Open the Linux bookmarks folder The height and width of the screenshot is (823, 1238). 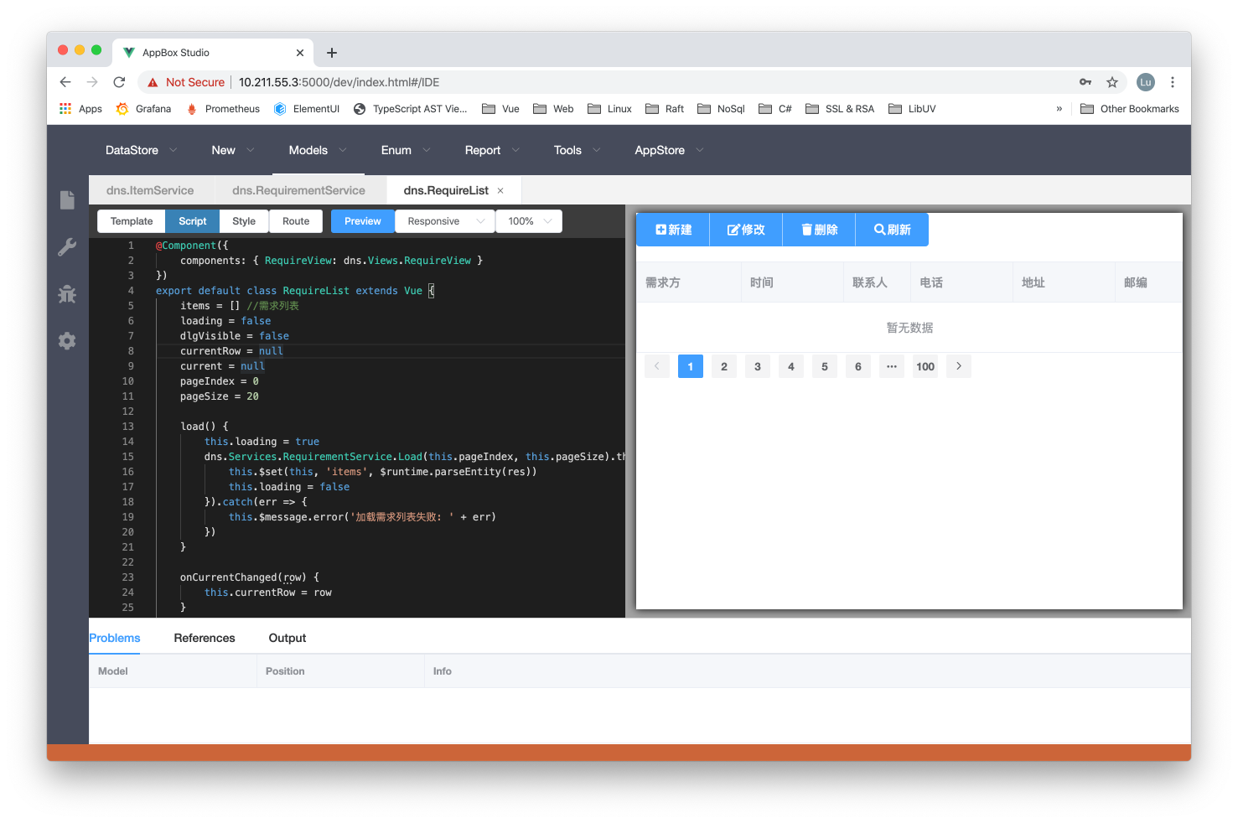tap(609, 109)
